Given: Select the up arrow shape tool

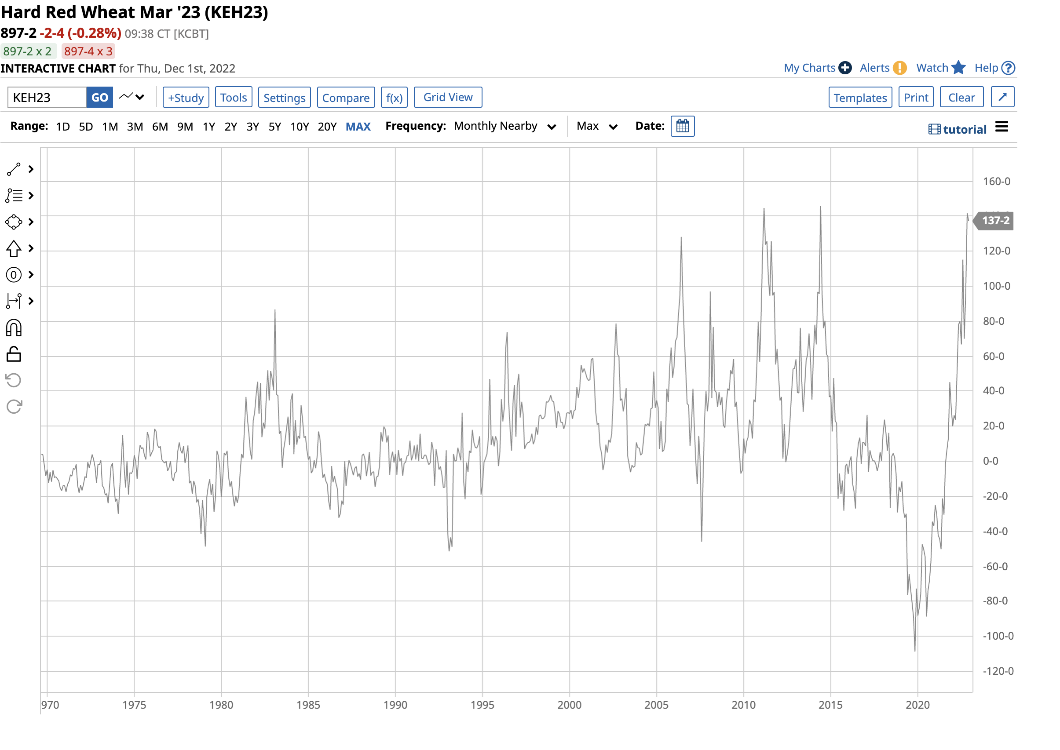Looking at the screenshot, I should click(x=13, y=249).
